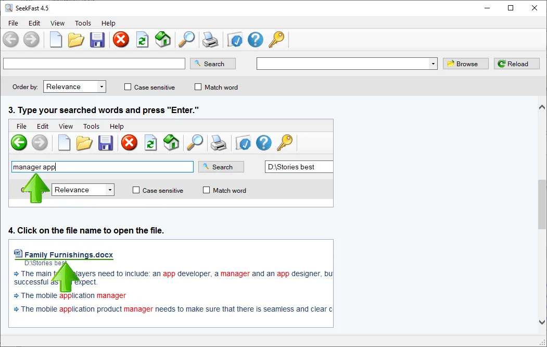The width and height of the screenshot is (547, 347).
Task: Click the magnifying glass icon in the main toolbar
Action: pos(187,39)
